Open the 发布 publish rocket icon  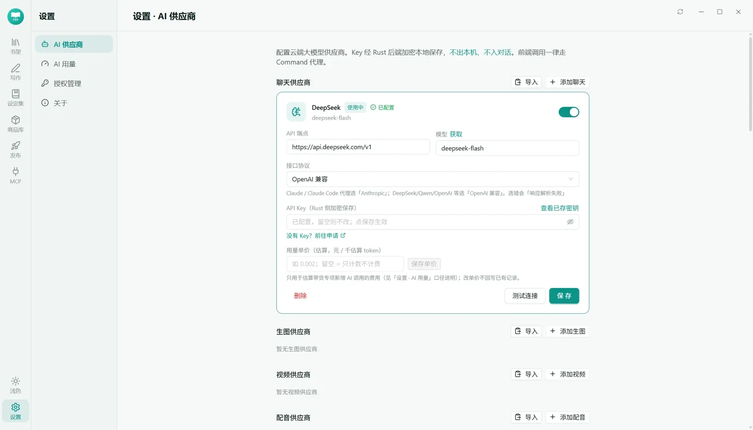(16, 150)
